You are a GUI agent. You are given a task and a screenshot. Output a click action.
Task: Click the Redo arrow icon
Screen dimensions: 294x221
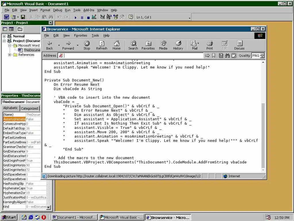66,17
